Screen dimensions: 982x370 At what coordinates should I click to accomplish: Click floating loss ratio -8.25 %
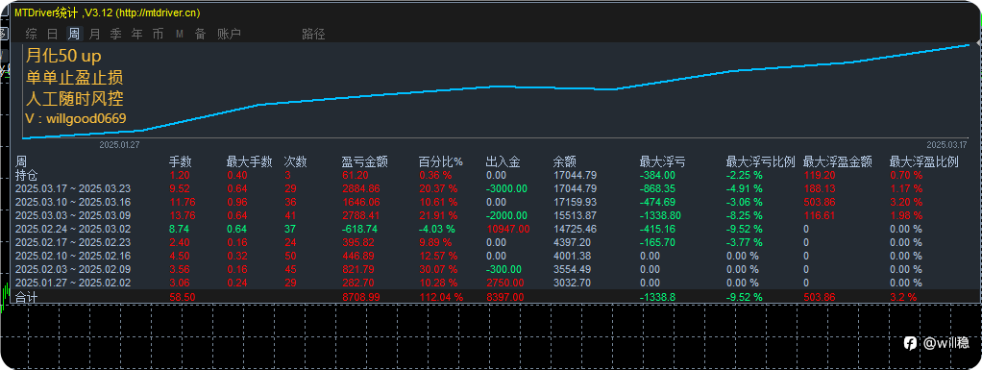744,215
